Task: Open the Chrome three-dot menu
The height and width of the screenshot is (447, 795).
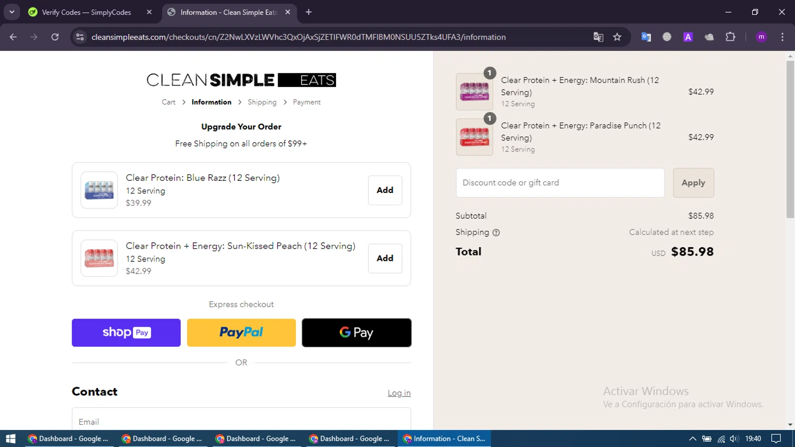Action: 782,37
